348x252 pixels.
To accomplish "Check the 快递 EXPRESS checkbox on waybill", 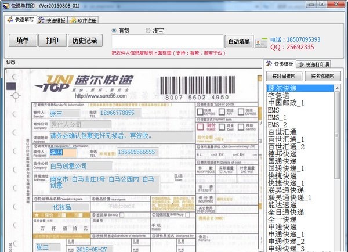I will 200,112.
